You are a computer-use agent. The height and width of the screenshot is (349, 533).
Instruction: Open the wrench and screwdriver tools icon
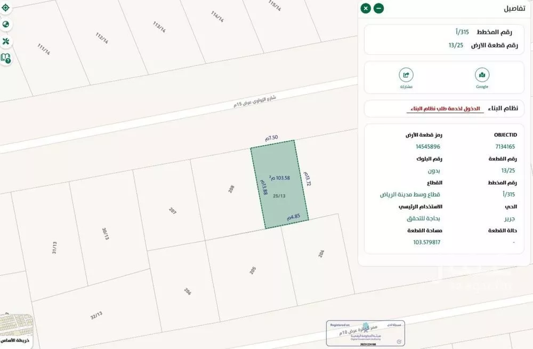pyautogui.click(x=6, y=41)
